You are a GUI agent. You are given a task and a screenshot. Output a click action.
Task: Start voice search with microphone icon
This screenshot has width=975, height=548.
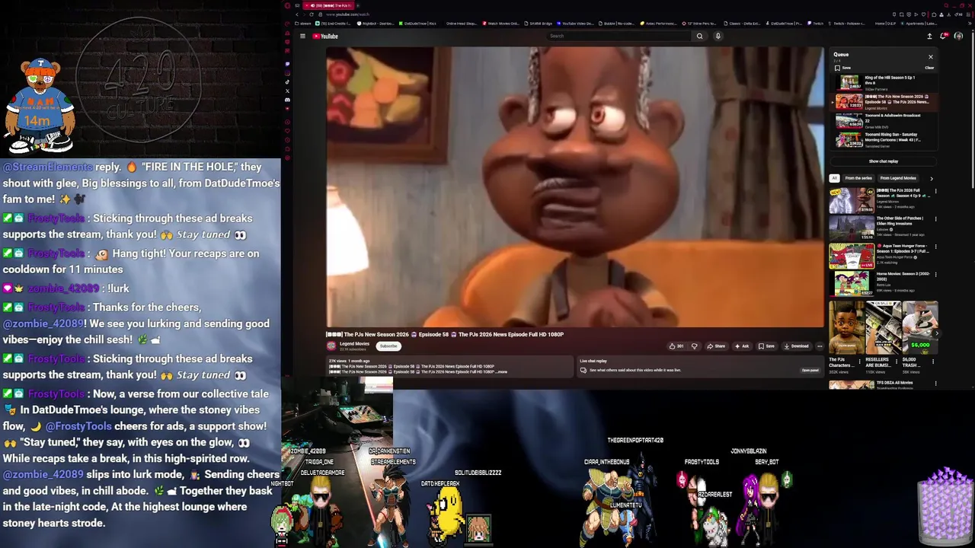[x=718, y=36]
